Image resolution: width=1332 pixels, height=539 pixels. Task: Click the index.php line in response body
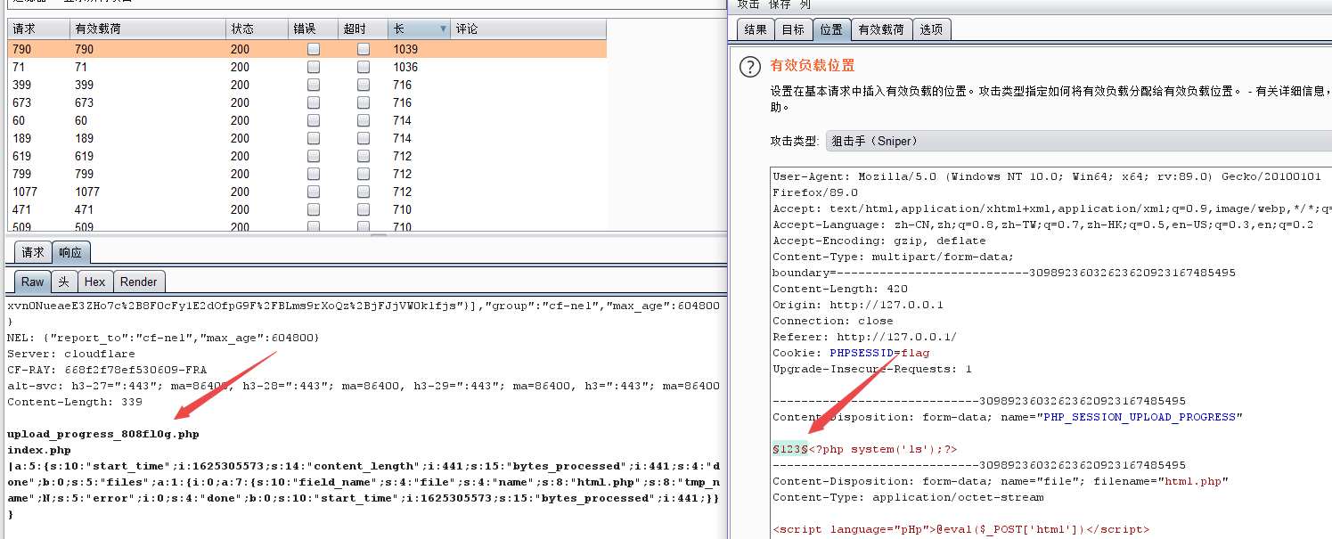[x=38, y=450]
